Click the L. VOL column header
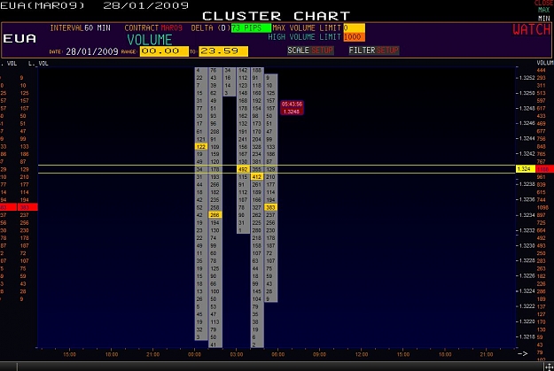The width and height of the screenshot is (554, 371). [38, 64]
